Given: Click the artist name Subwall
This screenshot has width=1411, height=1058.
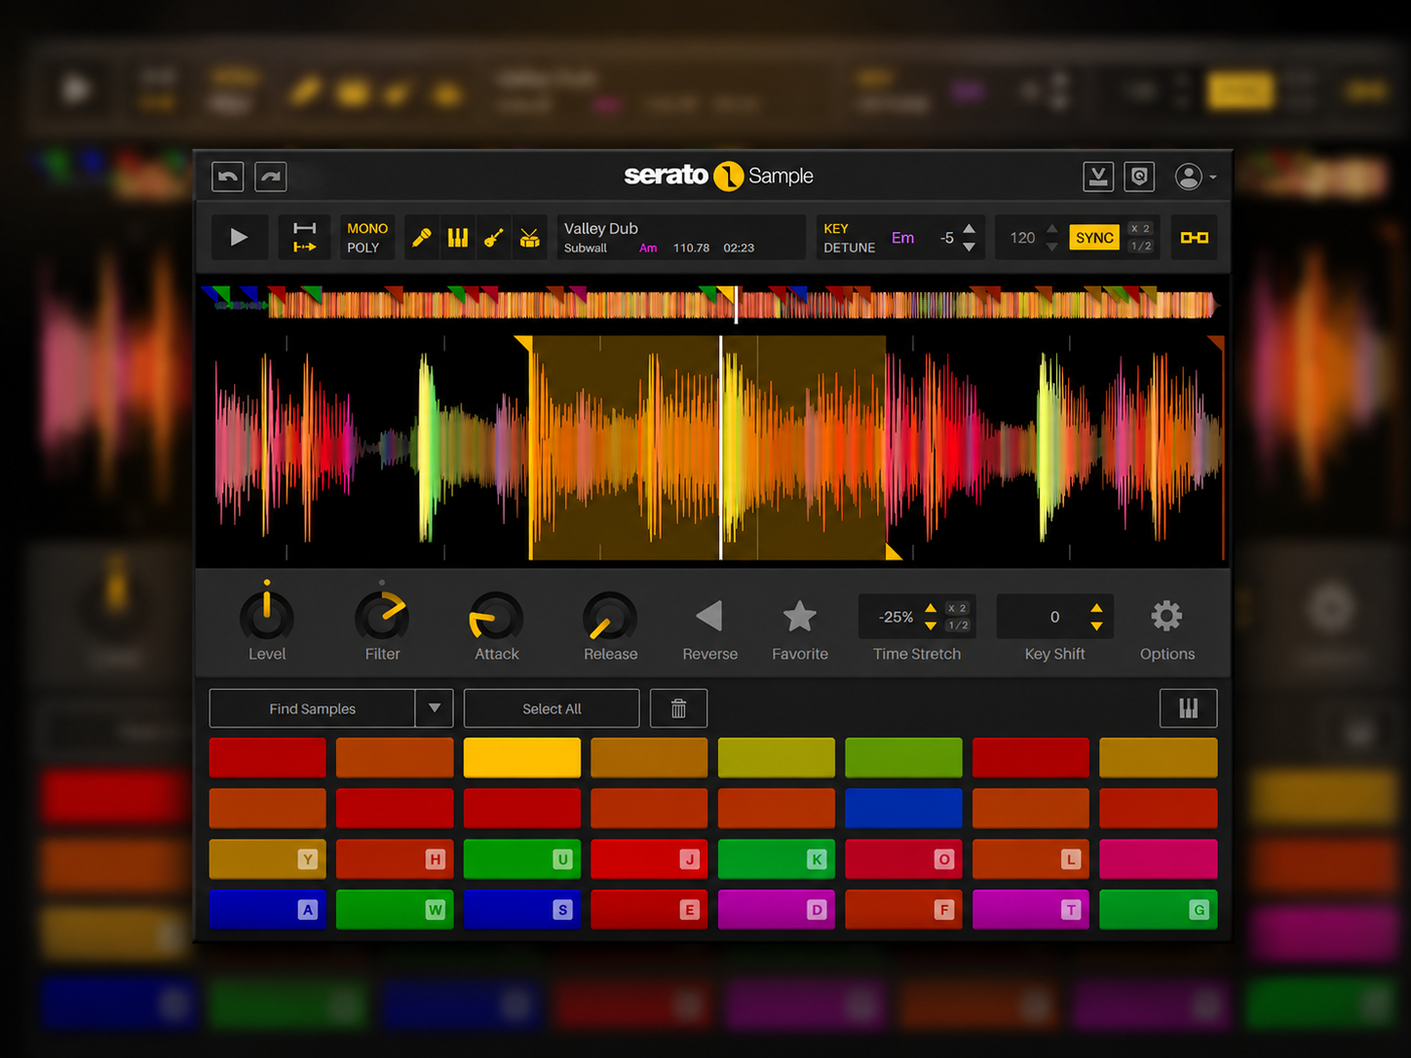Looking at the screenshot, I should click(585, 248).
